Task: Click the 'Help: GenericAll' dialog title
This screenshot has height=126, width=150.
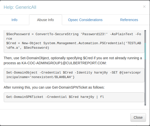Action: [x=20, y=7]
